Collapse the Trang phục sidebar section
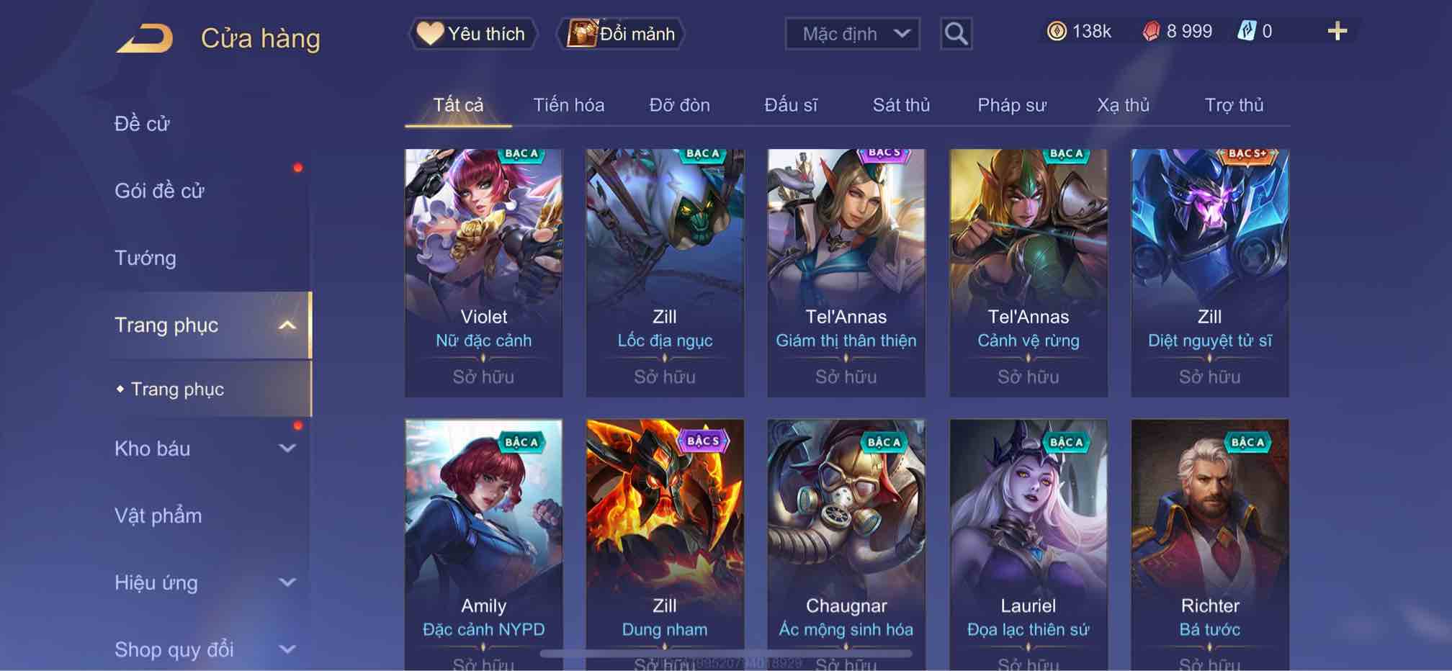 point(287,325)
